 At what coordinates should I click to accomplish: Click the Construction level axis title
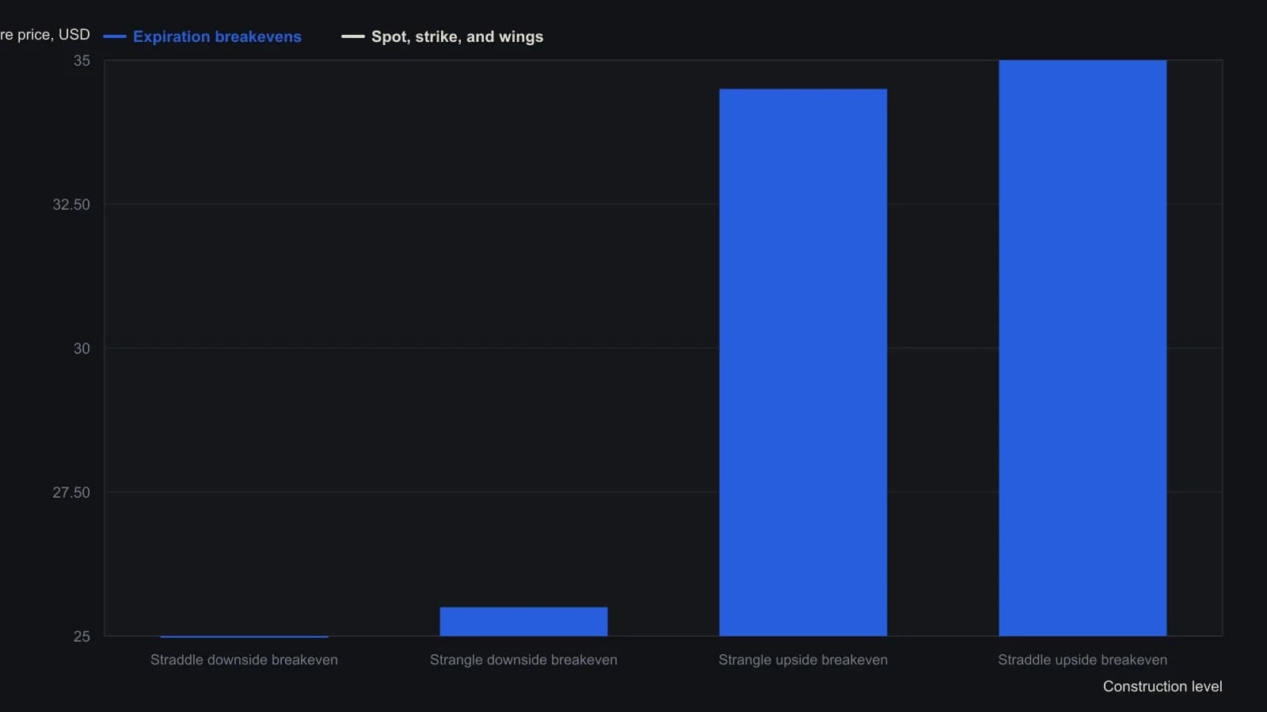click(x=1162, y=687)
